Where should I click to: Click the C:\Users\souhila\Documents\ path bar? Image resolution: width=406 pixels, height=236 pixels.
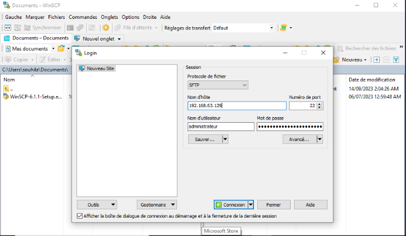(35, 70)
